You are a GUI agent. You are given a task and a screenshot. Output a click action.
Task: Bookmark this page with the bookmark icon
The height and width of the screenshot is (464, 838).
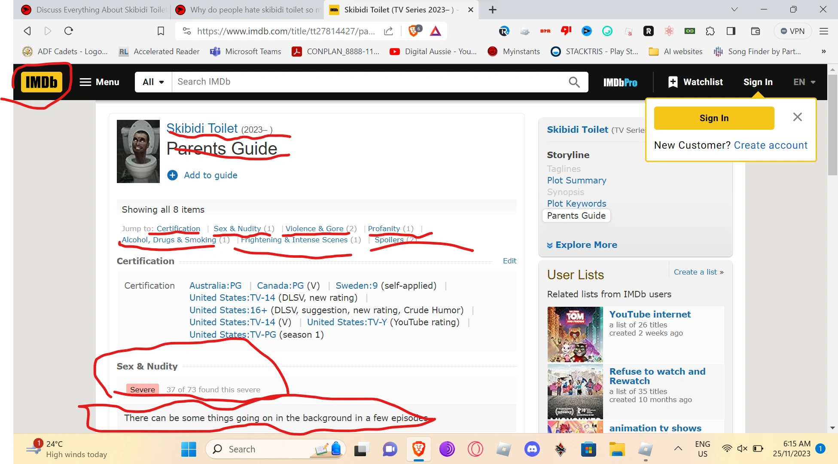tap(161, 31)
